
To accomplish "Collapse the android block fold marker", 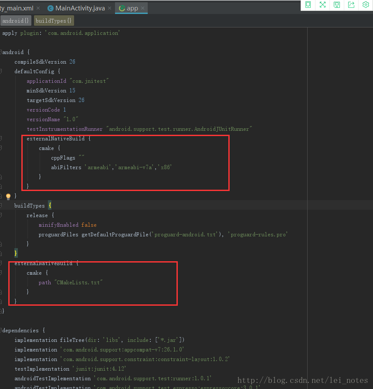I will point(1,52).
